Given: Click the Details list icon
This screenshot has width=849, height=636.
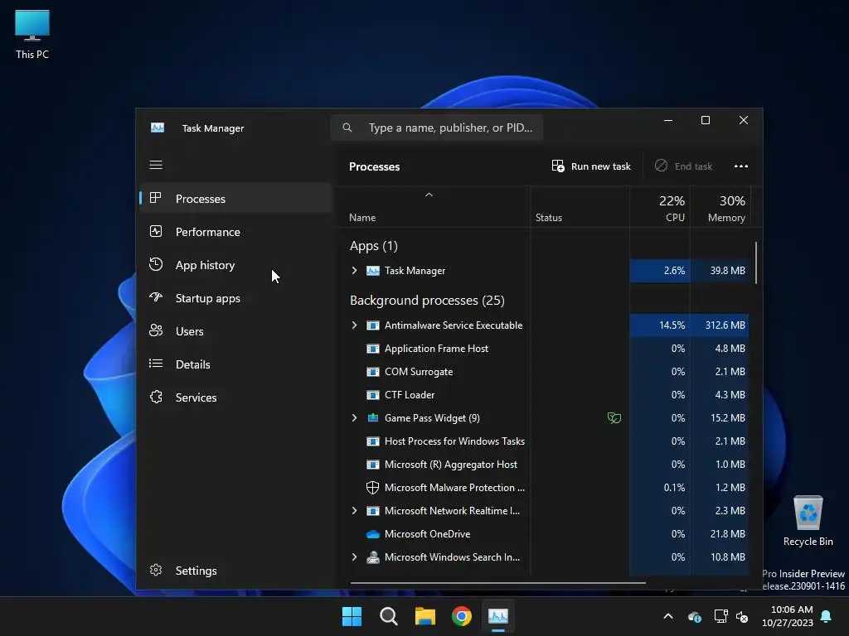Looking at the screenshot, I should point(155,364).
